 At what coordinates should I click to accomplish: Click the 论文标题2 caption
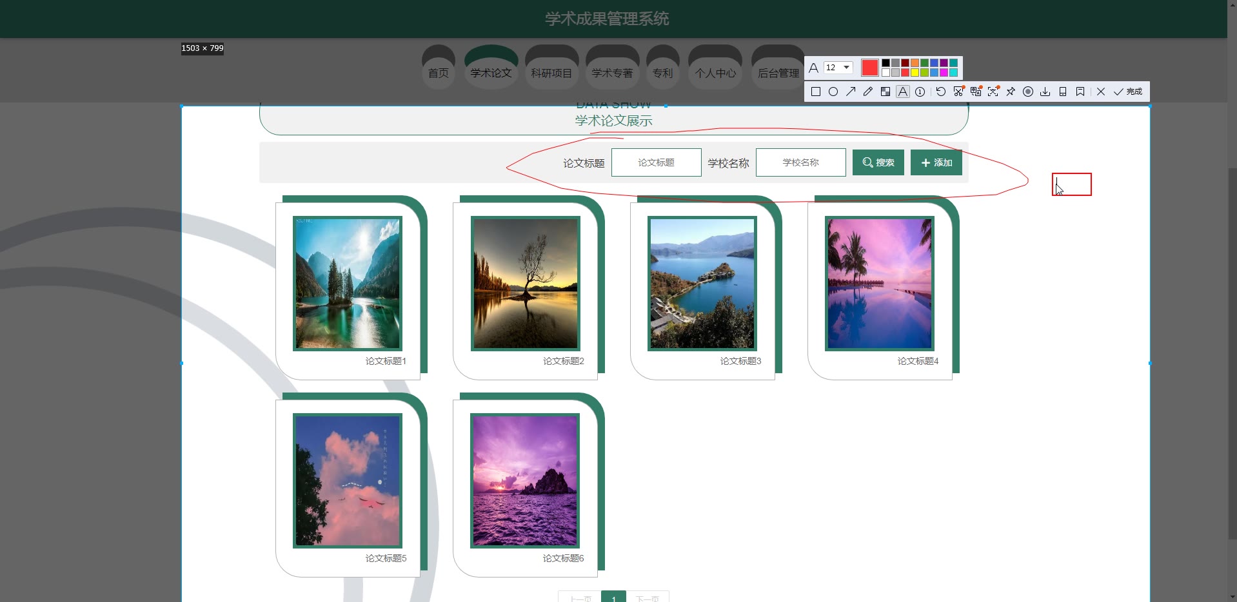point(563,361)
